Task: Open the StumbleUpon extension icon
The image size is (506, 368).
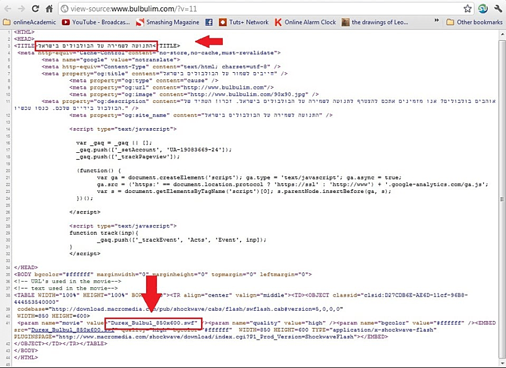Action: tap(483, 9)
